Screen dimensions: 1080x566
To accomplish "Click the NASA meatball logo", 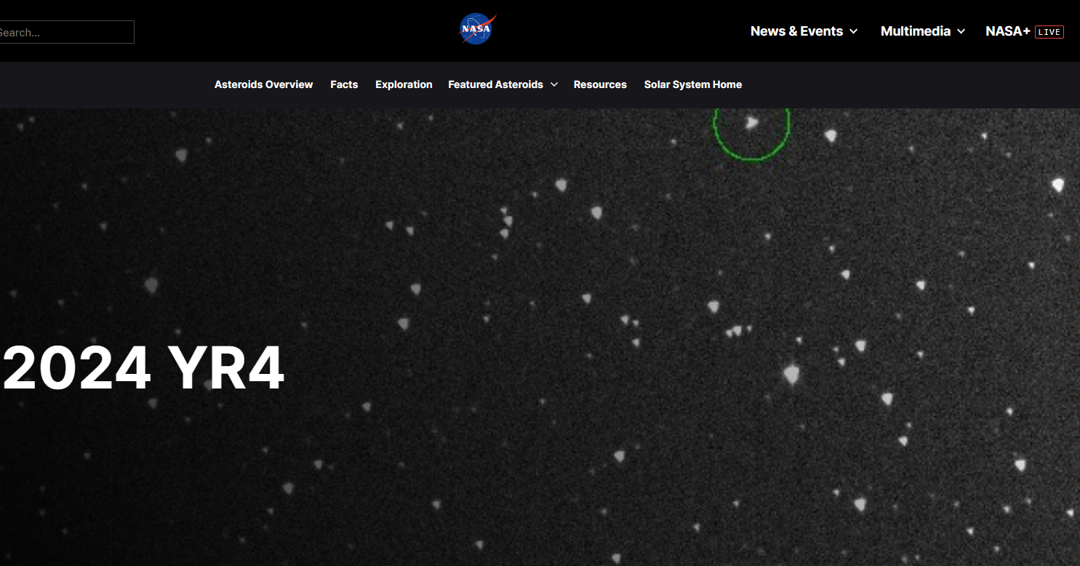I will (x=477, y=30).
